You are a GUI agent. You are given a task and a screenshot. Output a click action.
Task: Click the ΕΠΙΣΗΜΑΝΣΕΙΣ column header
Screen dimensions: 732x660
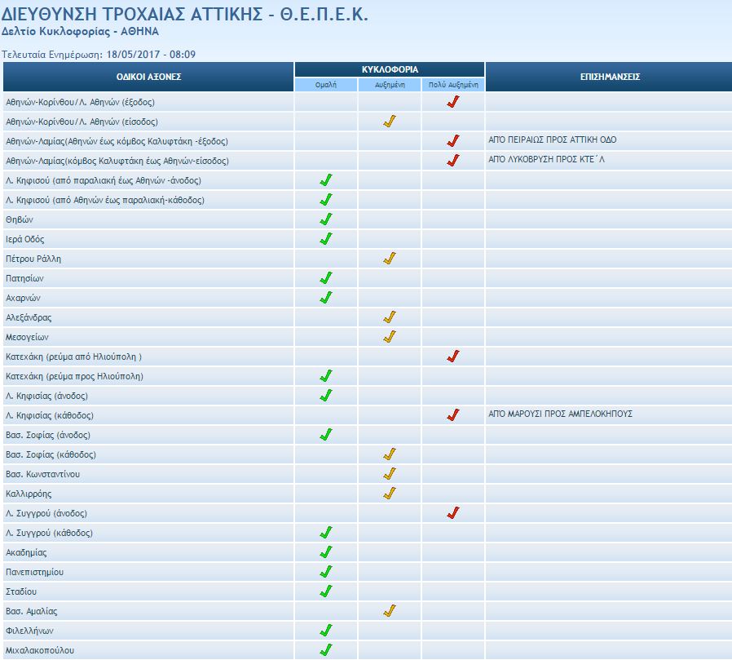(x=609, y=77)
